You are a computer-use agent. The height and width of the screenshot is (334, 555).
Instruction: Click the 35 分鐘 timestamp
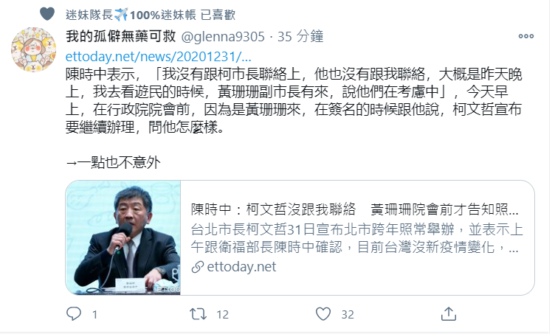click(x=300, y=36)
